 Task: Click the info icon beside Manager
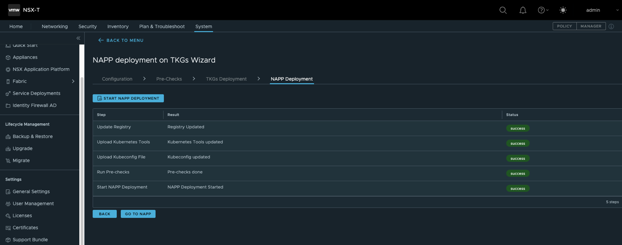[611, 27]
